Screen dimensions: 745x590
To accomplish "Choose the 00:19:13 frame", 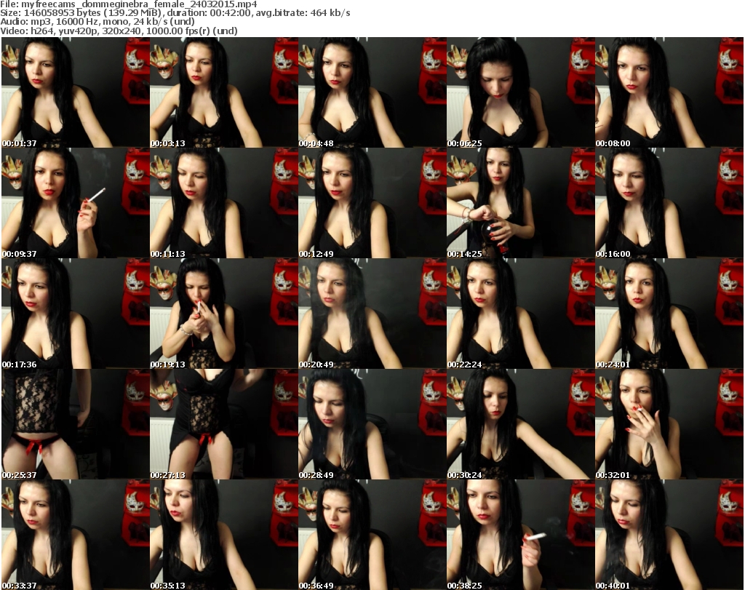I will pos(224,314).
